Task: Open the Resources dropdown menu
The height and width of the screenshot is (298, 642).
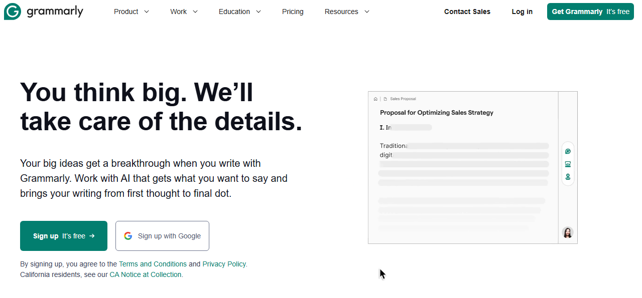Action: [347, 12]
